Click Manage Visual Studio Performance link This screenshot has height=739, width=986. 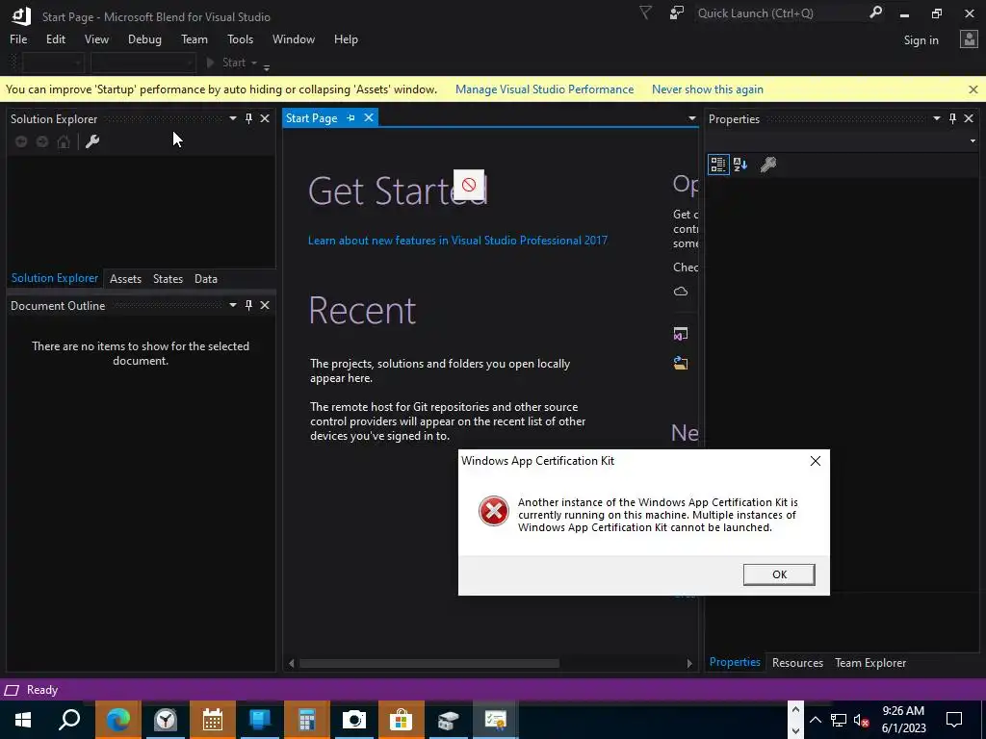point(545,89)
